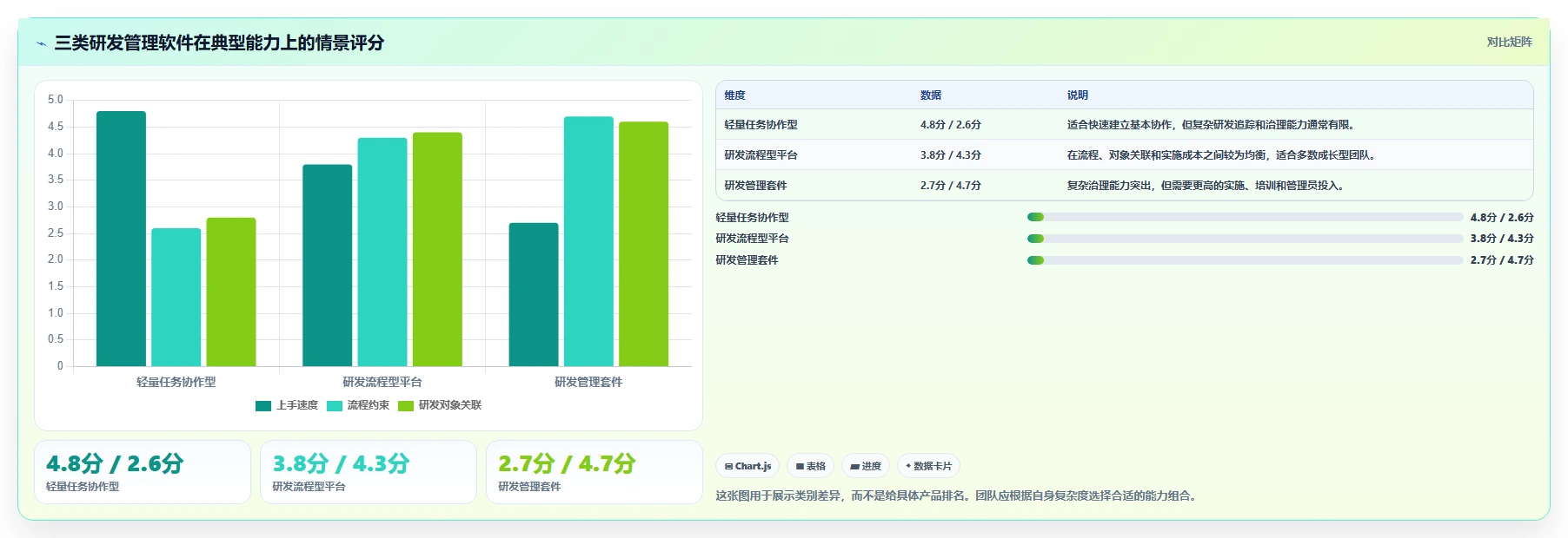Click the 上手速度 bar for 研发管理套件
This screenshot has width=1568, height=538.
pyautogui.click(x=534, y=294)
